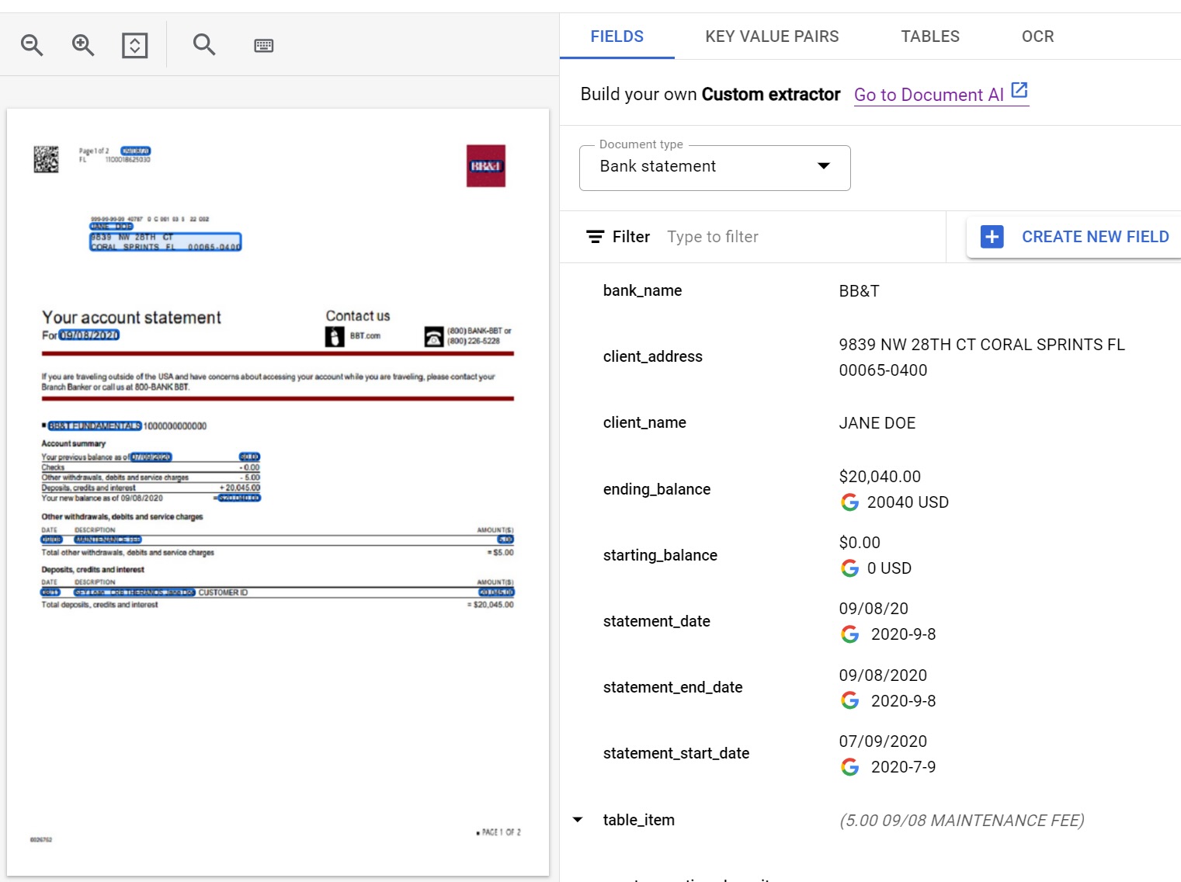Click the CREATE NEW FIELD button
The height and width of the screenshot is (882, 1181).
point(1075,237)
